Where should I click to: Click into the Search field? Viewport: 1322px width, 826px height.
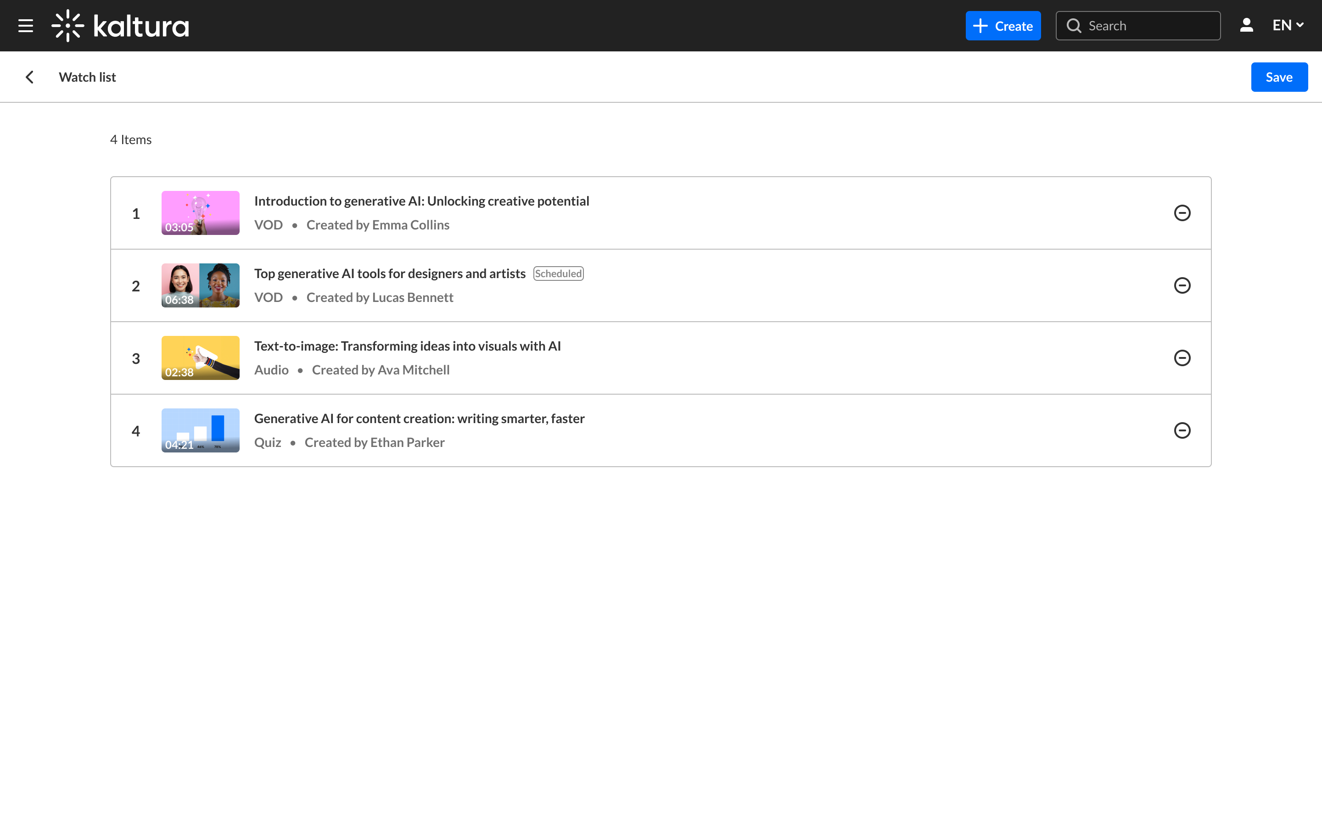[1147, 26]
